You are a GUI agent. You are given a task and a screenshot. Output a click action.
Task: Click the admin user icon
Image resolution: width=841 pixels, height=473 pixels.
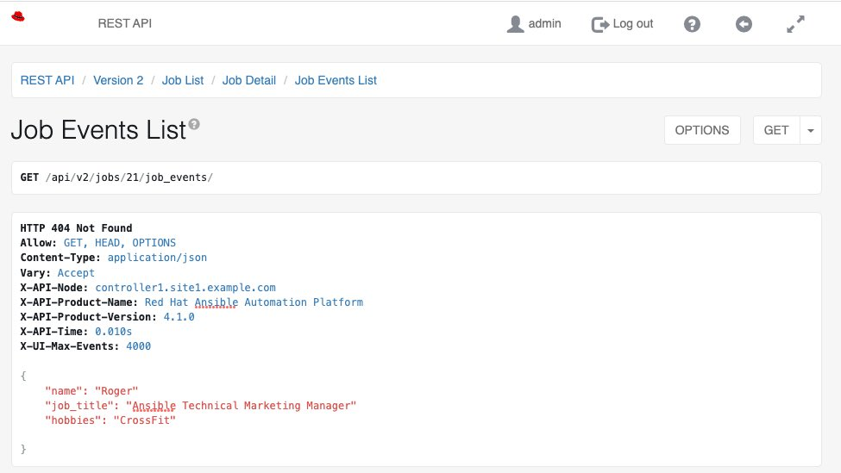515,24
